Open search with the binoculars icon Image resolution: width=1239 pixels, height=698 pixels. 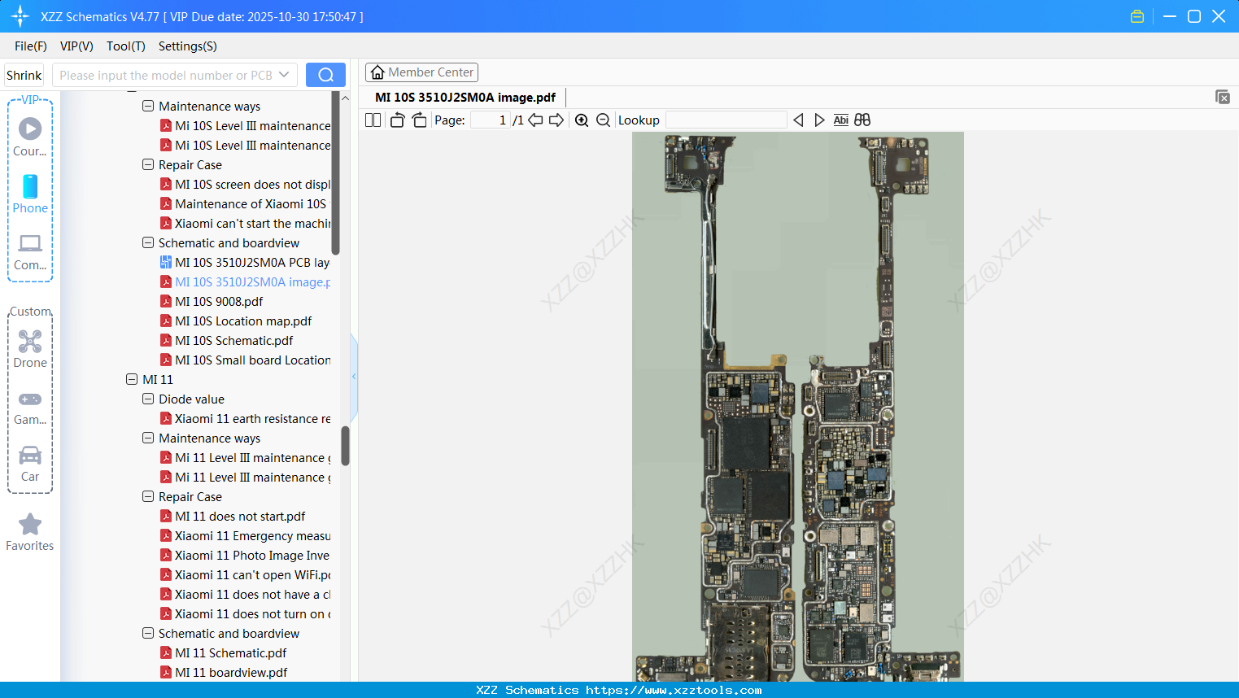coord(862,120)
